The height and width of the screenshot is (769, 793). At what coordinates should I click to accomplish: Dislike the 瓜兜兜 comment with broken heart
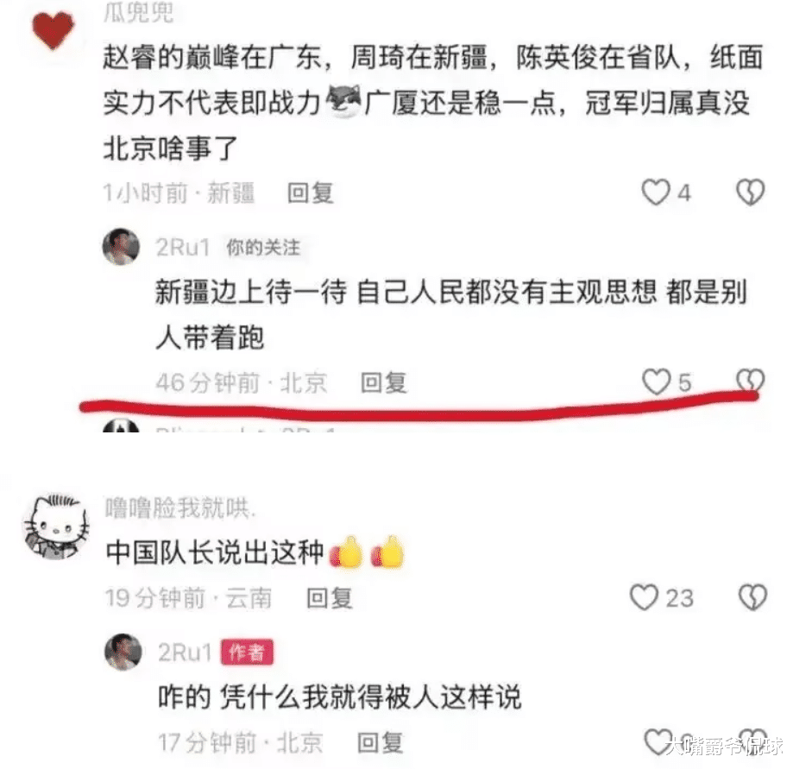pos(751,192)
